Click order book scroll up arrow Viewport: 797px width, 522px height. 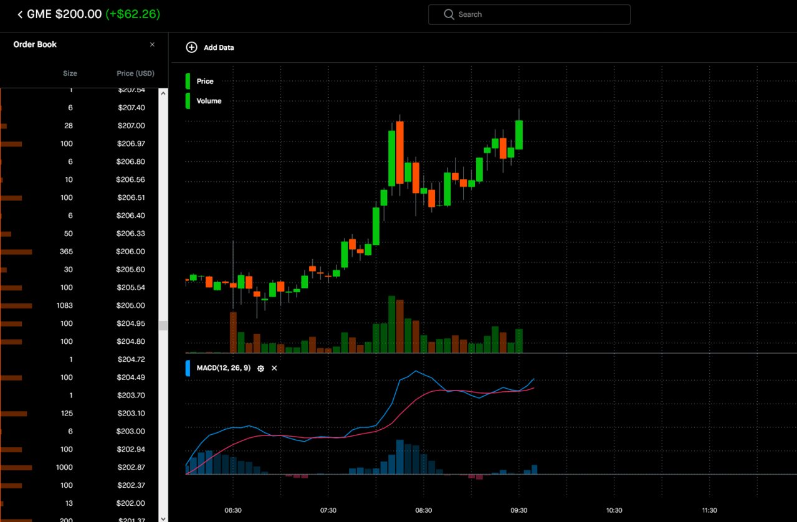pyautogui.click(x=163, y=93)
